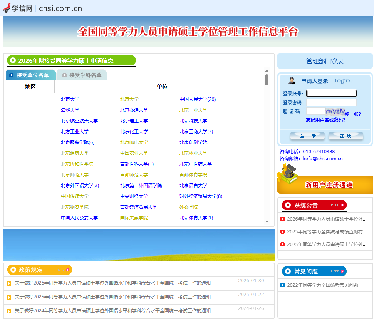Open 北京协和医学院 link
The height and width of the screenshot is (320, 374).
tap(77, 164)
